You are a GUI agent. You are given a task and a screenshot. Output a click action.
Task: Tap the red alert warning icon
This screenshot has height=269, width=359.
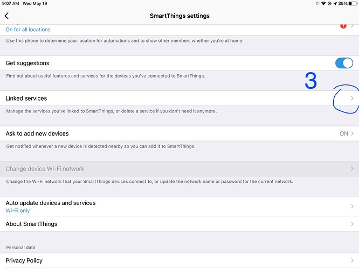(343, 26)
